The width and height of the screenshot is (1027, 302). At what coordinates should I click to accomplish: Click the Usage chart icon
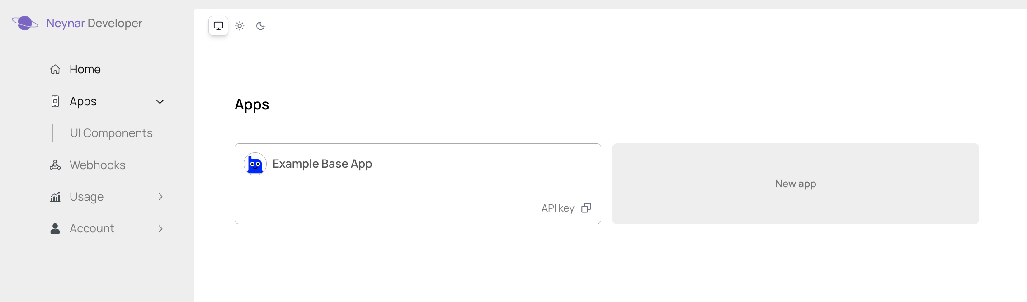pos(55,196)
